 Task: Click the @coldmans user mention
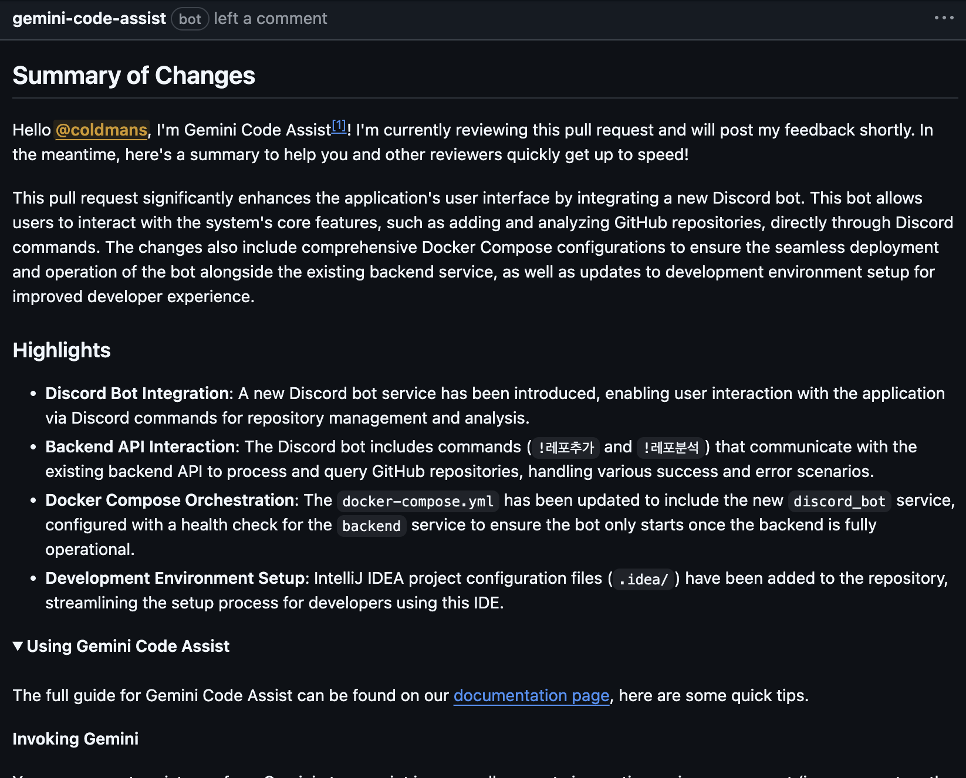pyautogui.click(x=101, y=130)
